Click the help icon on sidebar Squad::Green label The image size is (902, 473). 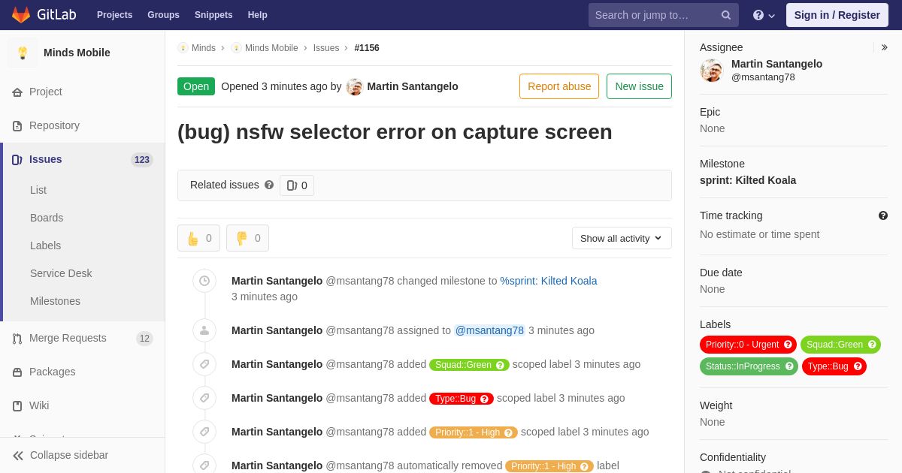point(872,345)
